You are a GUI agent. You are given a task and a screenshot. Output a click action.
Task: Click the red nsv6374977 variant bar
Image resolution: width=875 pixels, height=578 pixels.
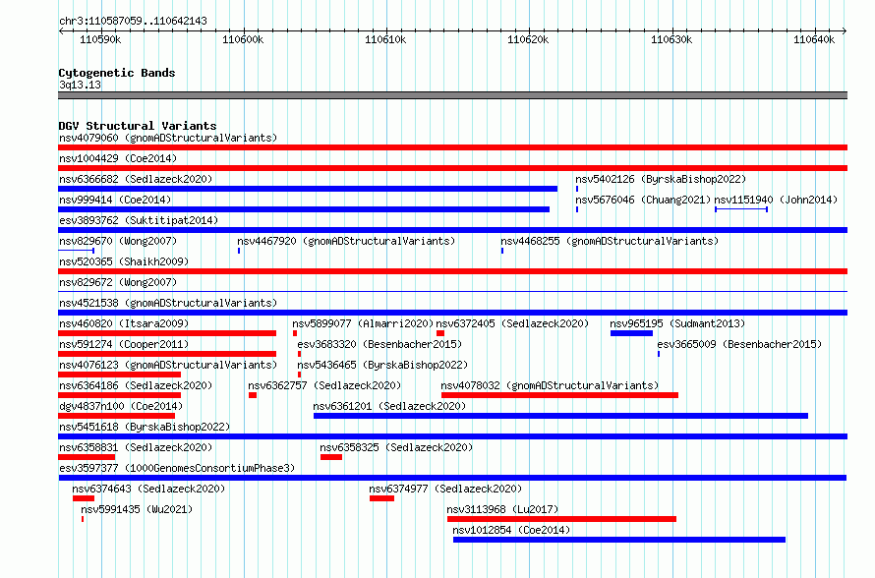pos(381,498)
